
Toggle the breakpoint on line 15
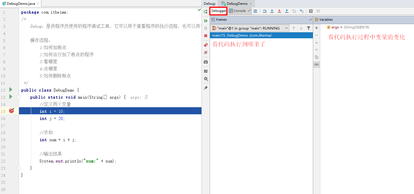pyautogui.click(x=11, y=111)
